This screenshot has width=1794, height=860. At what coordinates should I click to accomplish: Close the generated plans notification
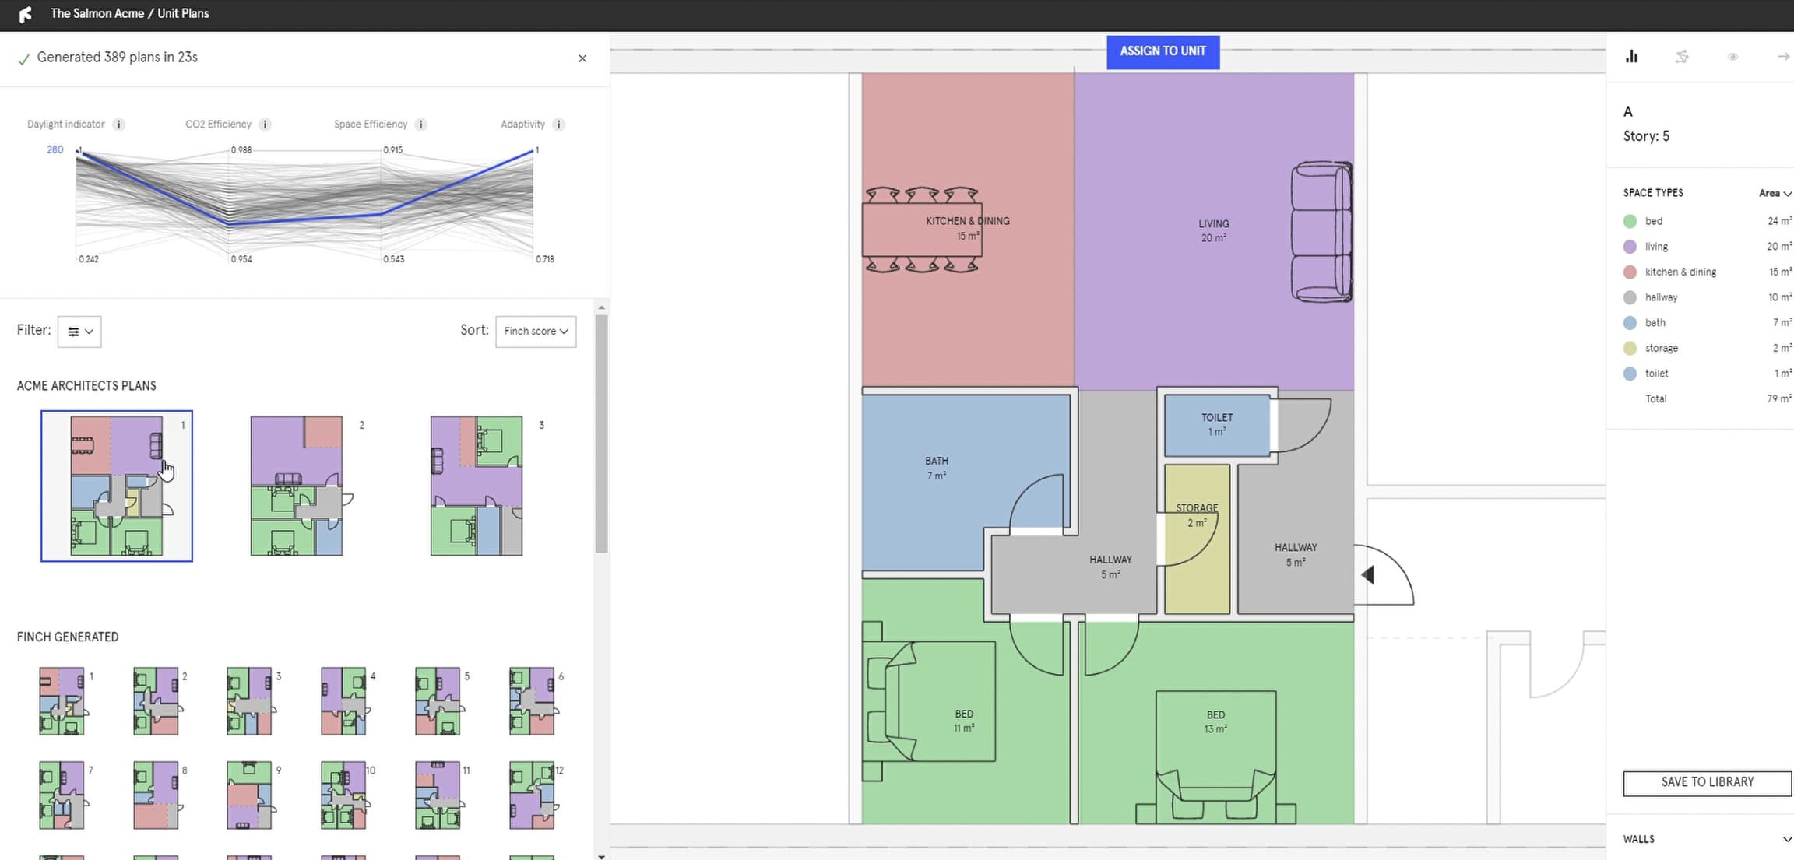(582, 58)
